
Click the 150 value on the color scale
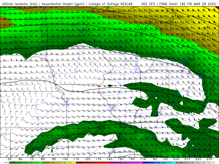coord(121,159)
